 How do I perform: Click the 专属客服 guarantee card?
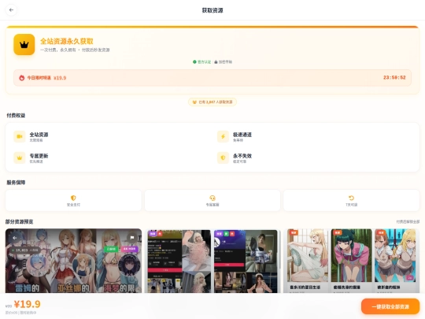213,201
